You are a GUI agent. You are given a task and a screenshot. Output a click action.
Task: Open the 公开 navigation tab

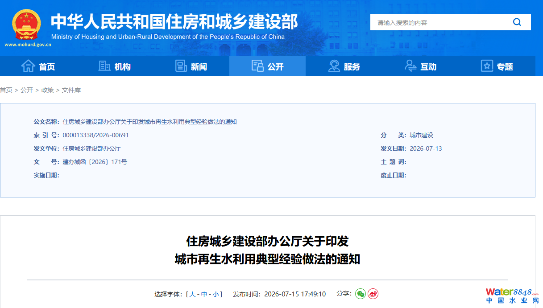[267, 66]
